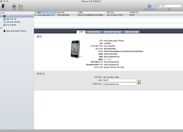This screenshot has height=132, width=183.
Task: Click the full identifier f28a753d7ae8d8bca... in details
Action: [x=124, y=51]
